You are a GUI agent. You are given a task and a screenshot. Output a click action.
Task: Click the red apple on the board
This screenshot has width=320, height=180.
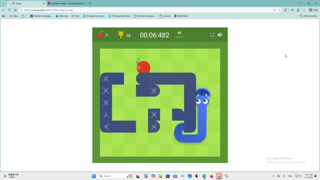(x=143, y=66)
